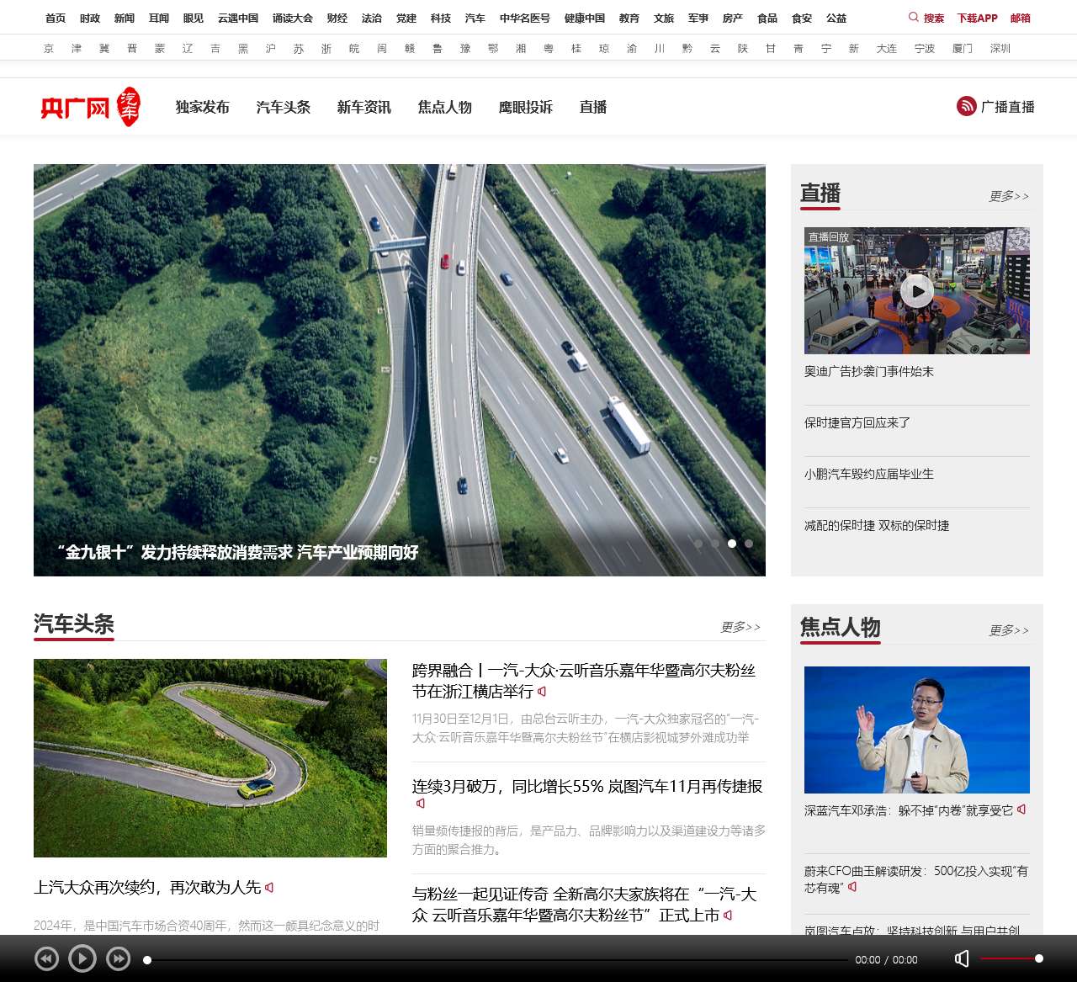Image resolution: width=1077 pixels, height=982 pixels.
Task: Skip forward with the next button
Action: 119,958
